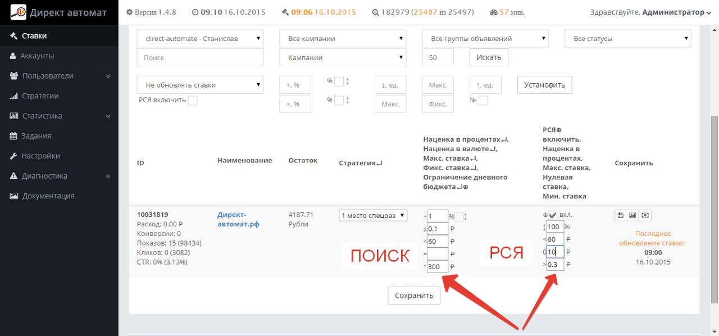The height and width of the screenshot is (336, 719).
Task: Open the Все кампании dropdown
Action: tap(343, 39)
